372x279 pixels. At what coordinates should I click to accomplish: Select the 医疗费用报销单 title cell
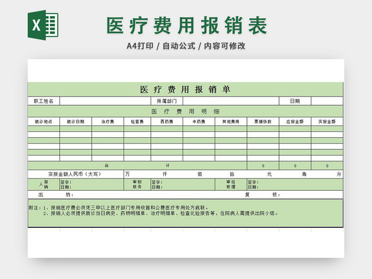click(x=185, y=90)
